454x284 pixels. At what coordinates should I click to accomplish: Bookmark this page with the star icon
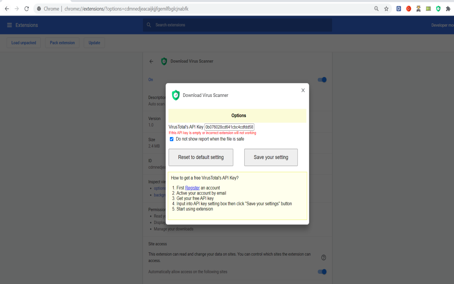click(x=386, y=9)
